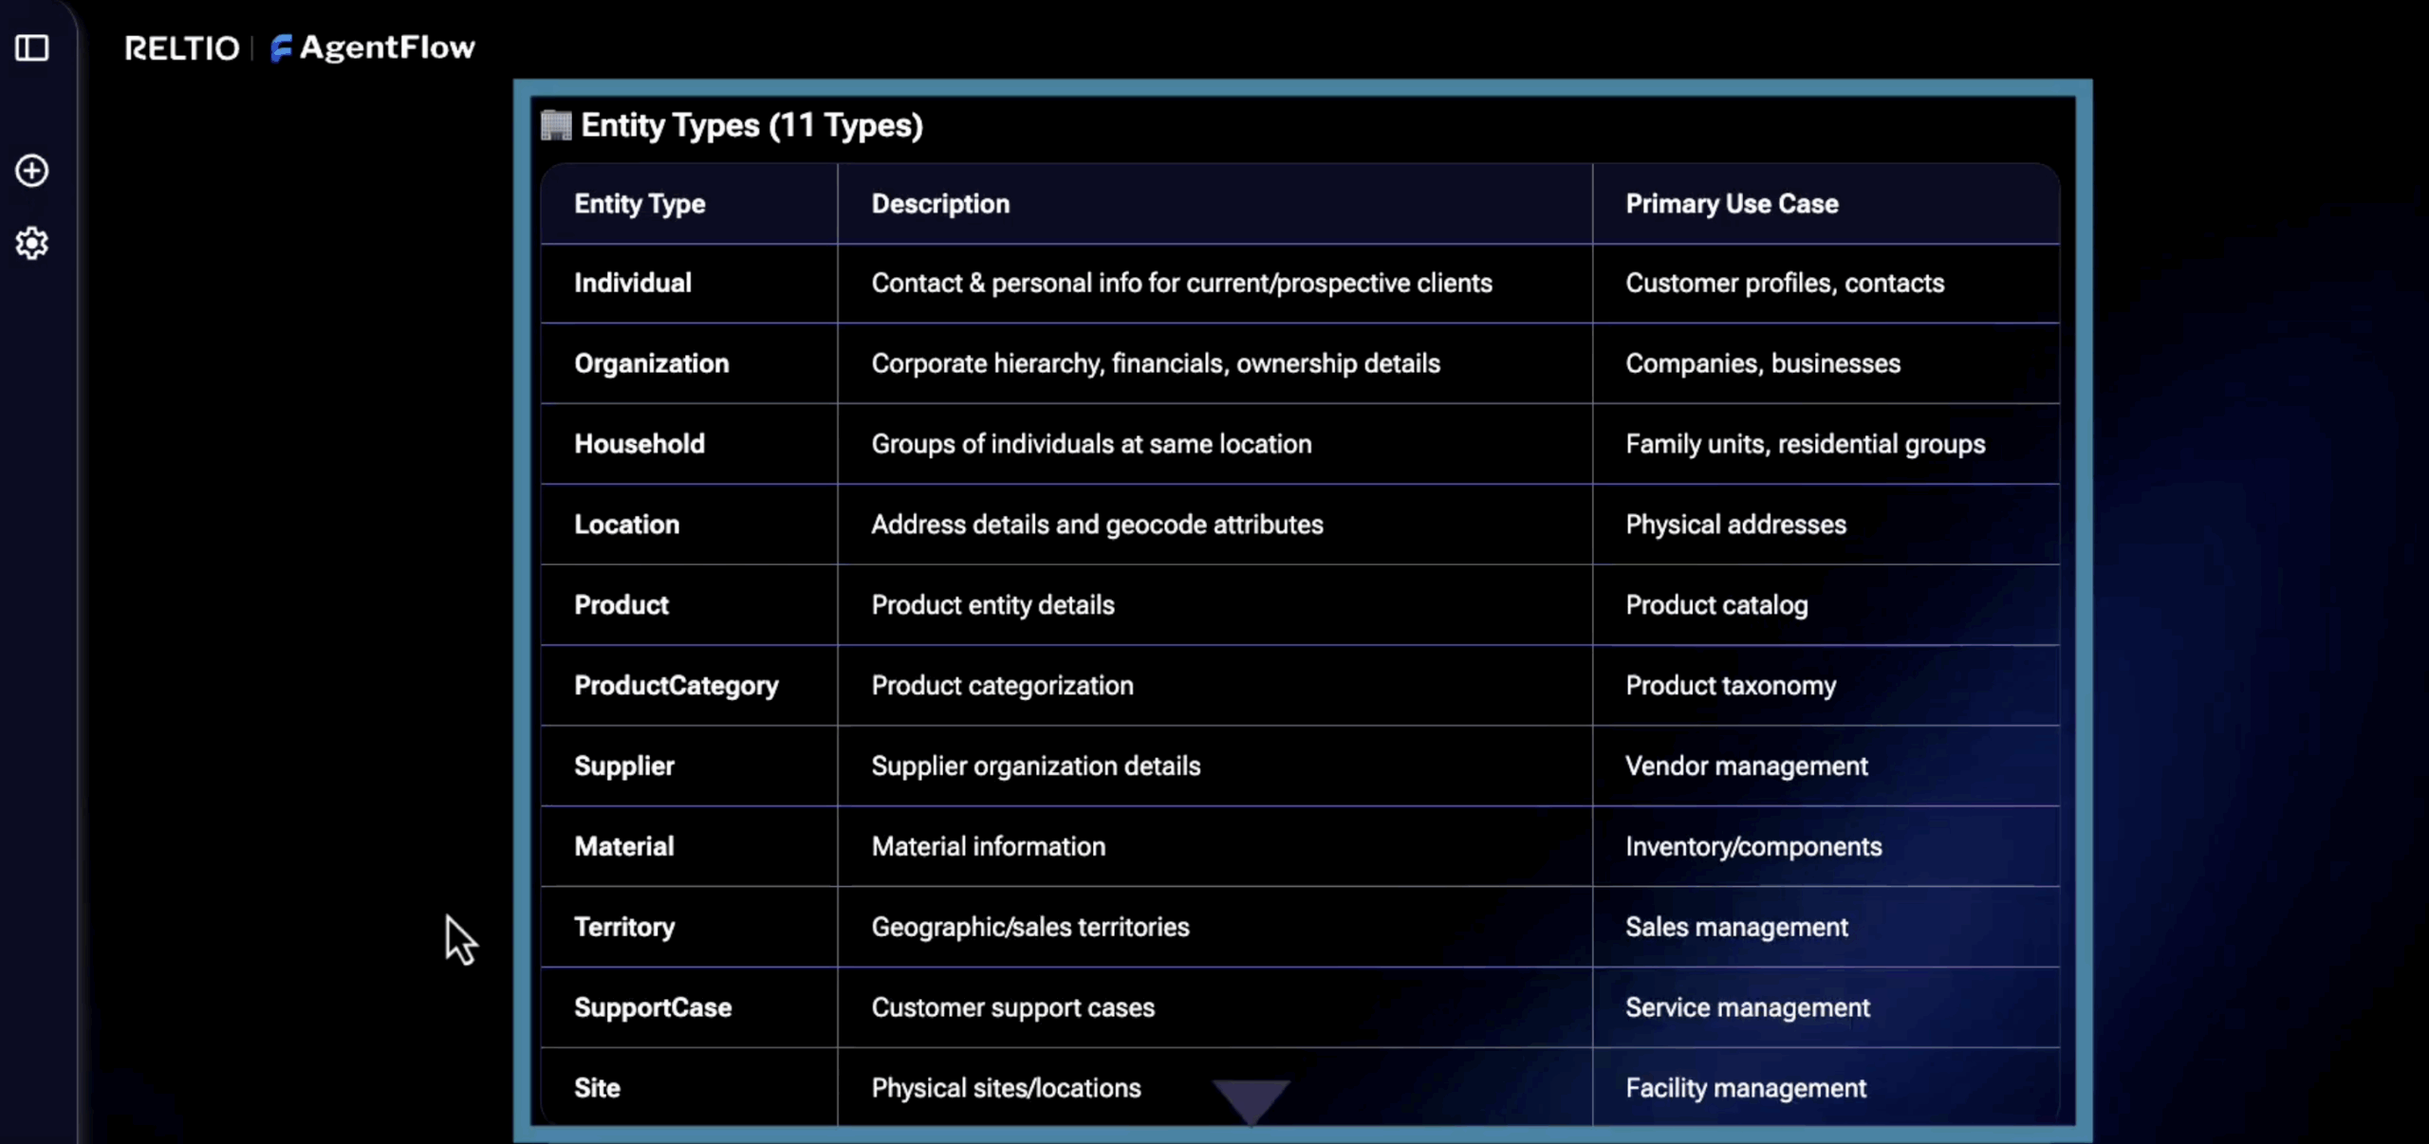Select the Description column header
The height and width of the screenshot is (1144, 2429).
point(940,204)
